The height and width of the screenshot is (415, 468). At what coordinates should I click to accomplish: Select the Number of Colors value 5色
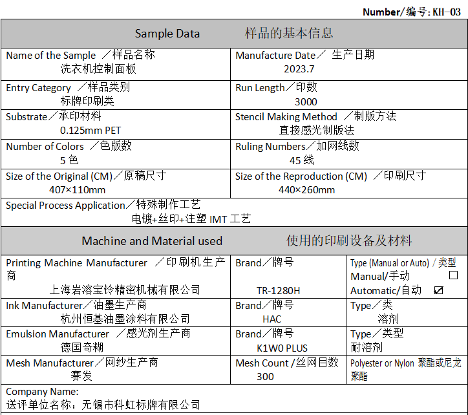click(69, 160)
